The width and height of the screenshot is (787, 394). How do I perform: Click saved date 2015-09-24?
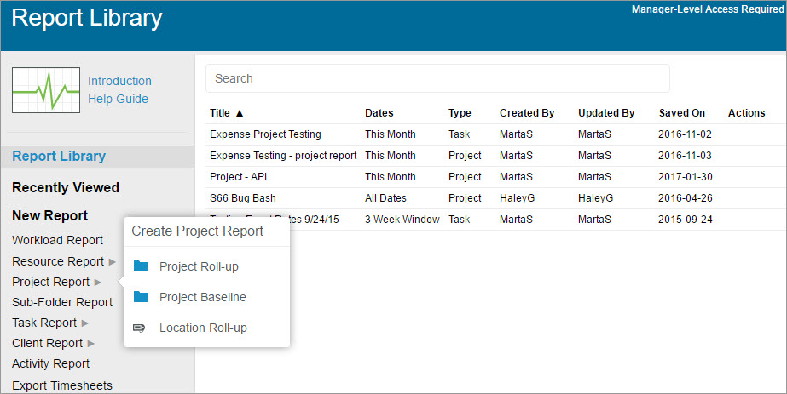point(686,220)
